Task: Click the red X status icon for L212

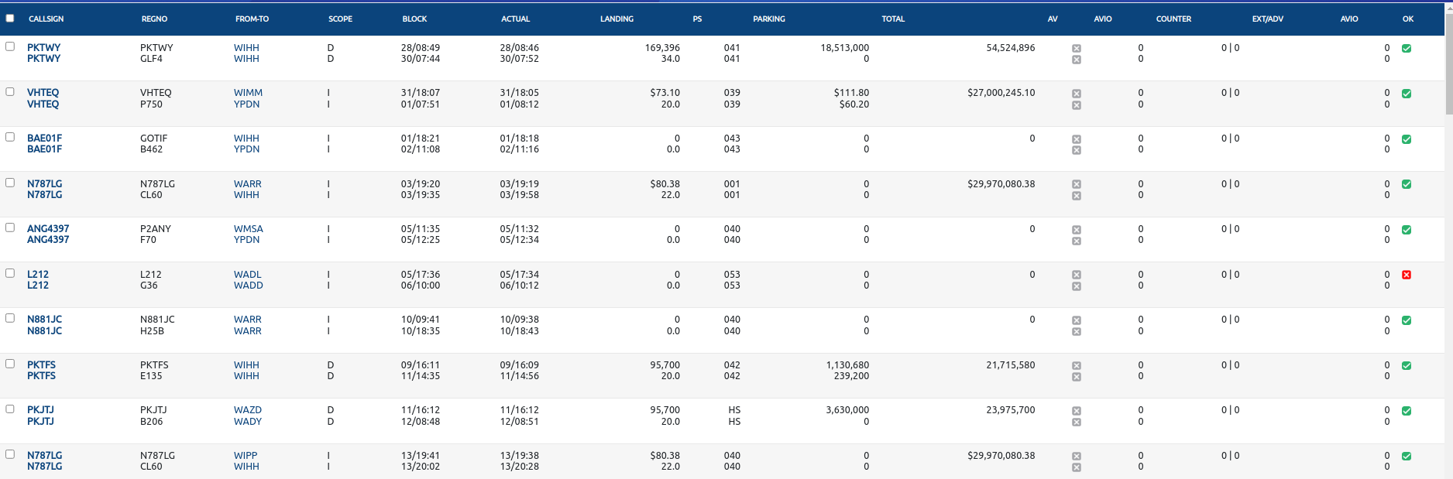Action: (x=1407, y=275)
